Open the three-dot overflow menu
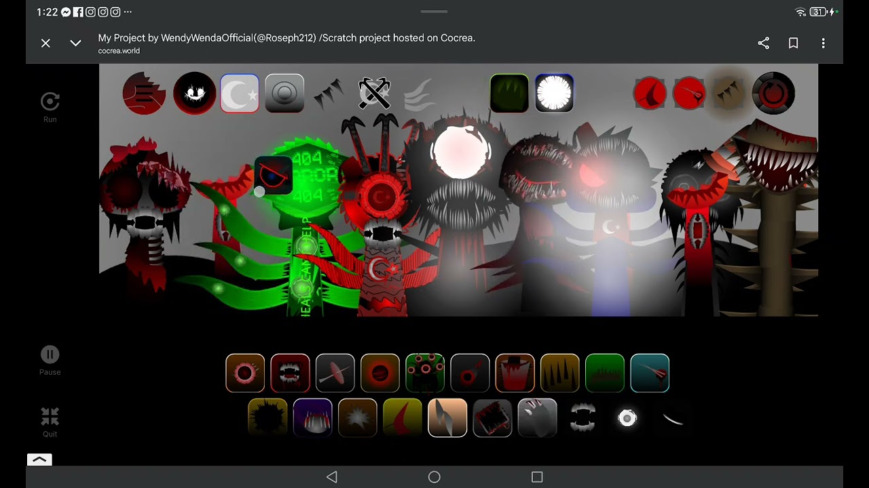 (x=823, y=43)
